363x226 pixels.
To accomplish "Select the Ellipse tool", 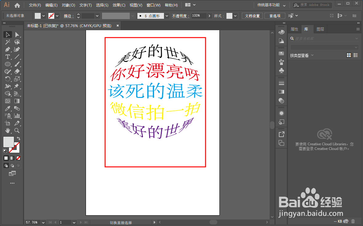I will coord(8,64).
